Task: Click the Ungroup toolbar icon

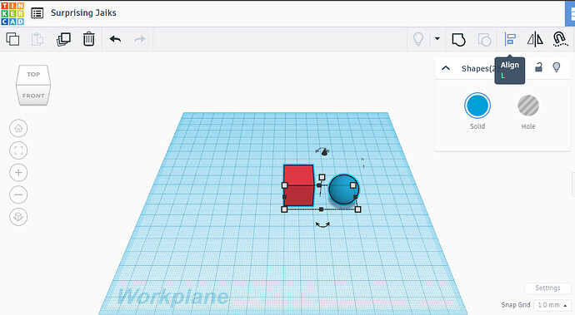Action: [x=484, y=39]
